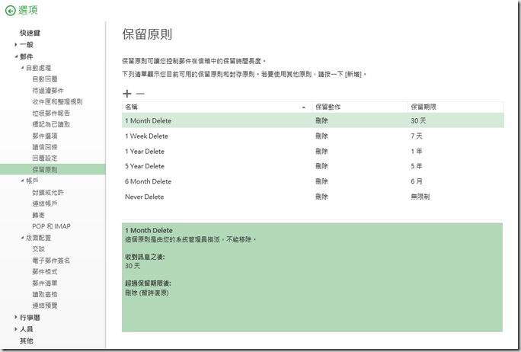
Task: Expand the 人員 section
Action: (x=15, y=329)
